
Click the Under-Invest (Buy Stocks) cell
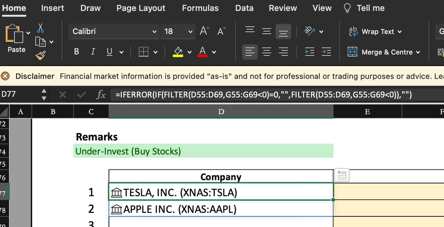[x=203, y=151]
